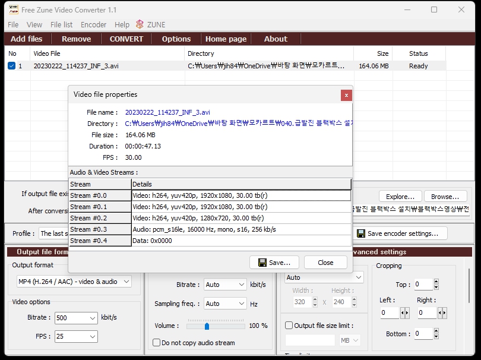Screen dimensions: 481x360
Task: Click the Directory column header
Action: 269,53
